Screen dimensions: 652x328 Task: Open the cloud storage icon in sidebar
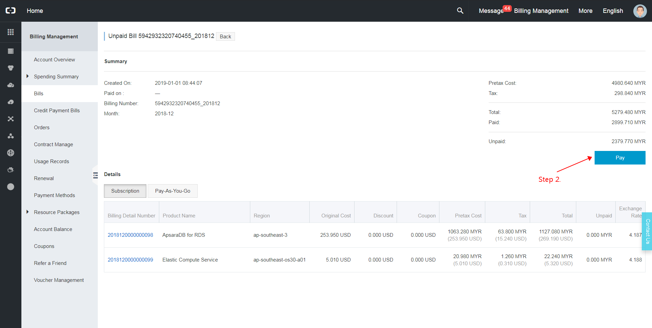point(11,85)
